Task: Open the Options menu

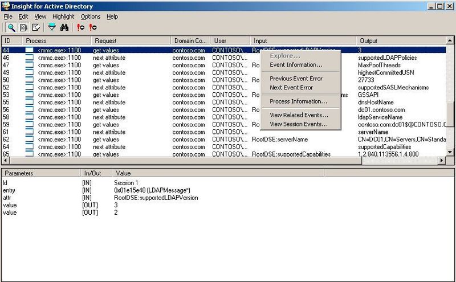Action: tap(91, 17)
